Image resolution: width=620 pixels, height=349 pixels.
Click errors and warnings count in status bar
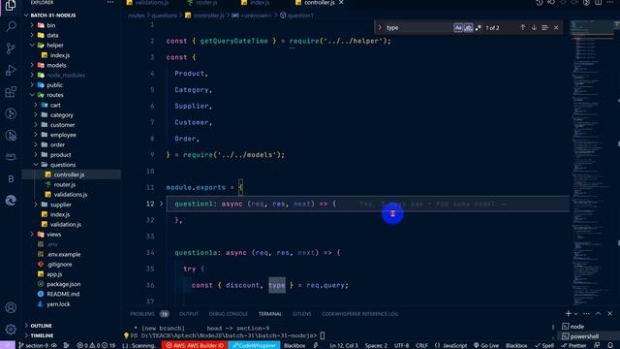click(96, 345)
